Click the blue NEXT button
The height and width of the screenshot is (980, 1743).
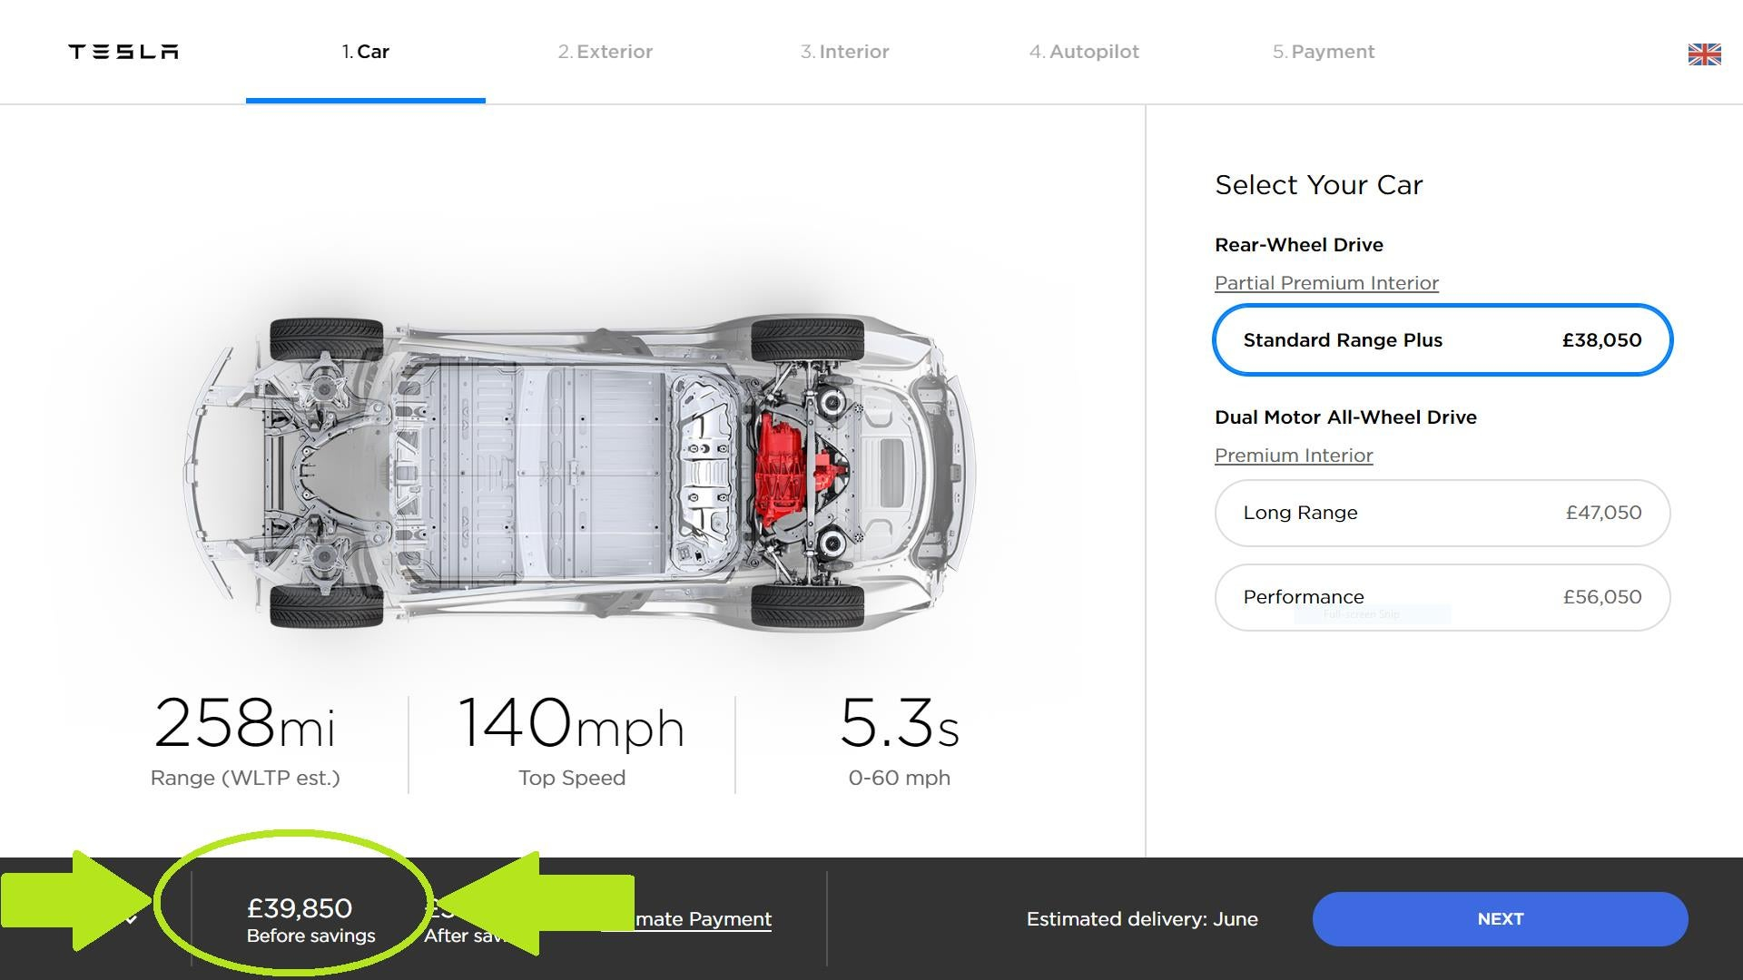(1500, 919)
